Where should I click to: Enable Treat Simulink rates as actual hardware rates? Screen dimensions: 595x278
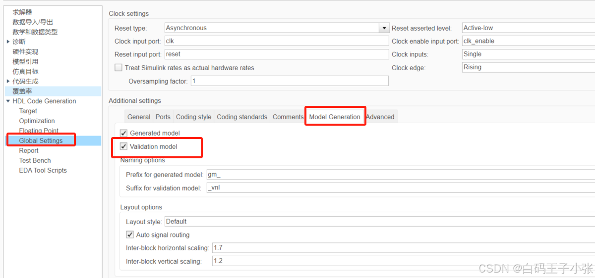point(119,68)
